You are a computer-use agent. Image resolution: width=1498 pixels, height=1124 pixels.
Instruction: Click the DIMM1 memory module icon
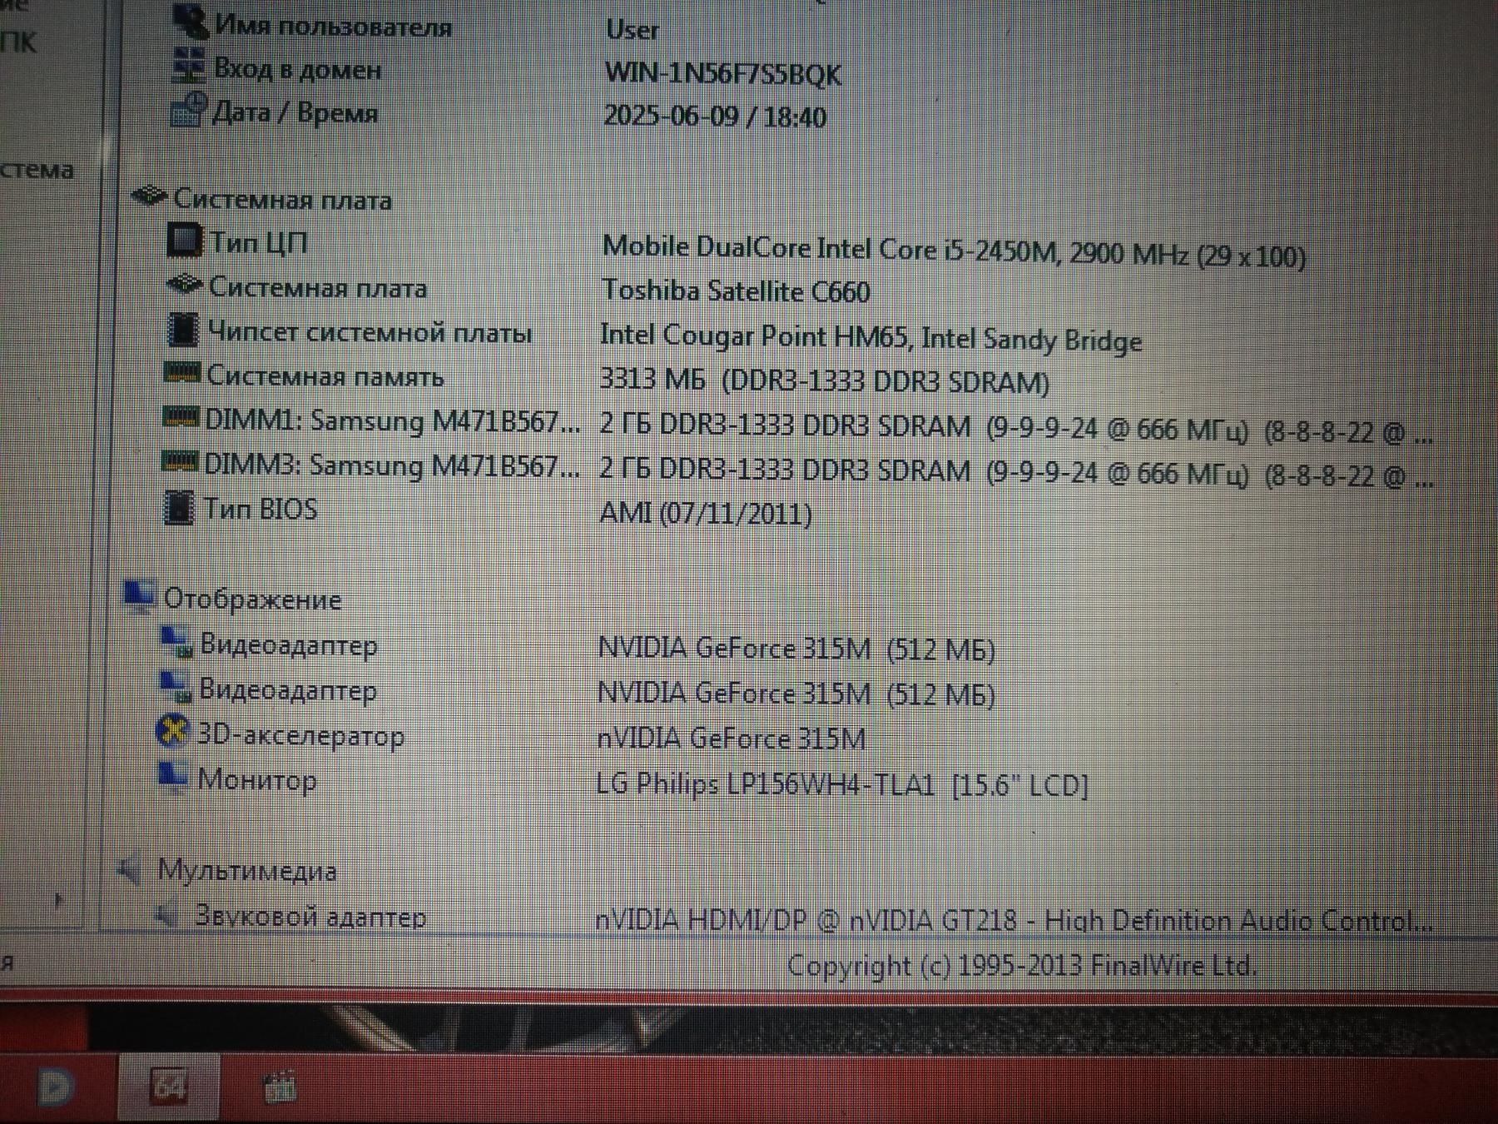pyautogui.click(x=180, y=417)
